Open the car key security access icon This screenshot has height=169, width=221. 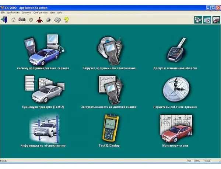point(177,50)
